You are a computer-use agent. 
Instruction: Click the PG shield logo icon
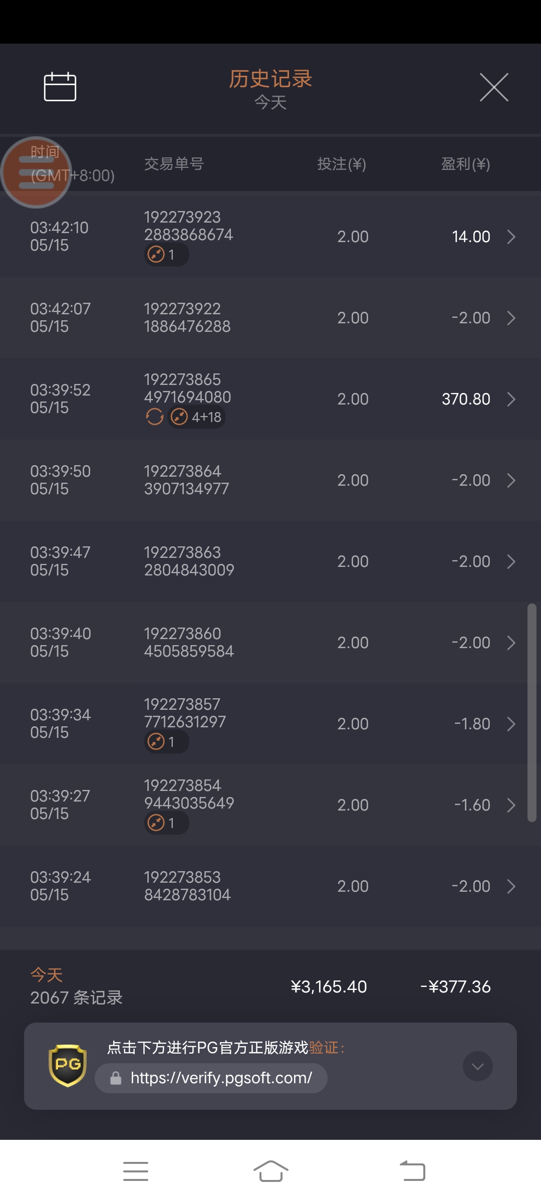coord(68,1065)
